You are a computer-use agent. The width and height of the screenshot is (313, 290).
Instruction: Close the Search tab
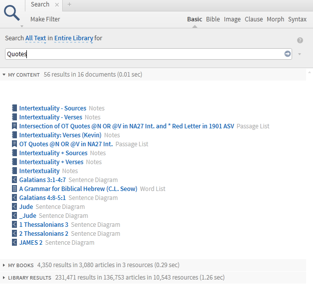pos(57,4)
